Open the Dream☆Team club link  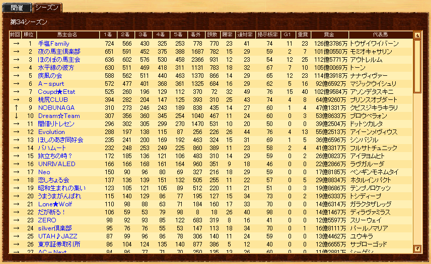[59, 116]
